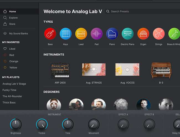Open the Liked favorites list
Screen dimensions: 180x137
12,49
